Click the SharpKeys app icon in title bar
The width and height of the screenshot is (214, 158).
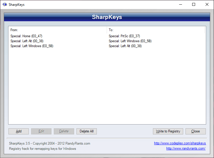[x=5, y=4]
